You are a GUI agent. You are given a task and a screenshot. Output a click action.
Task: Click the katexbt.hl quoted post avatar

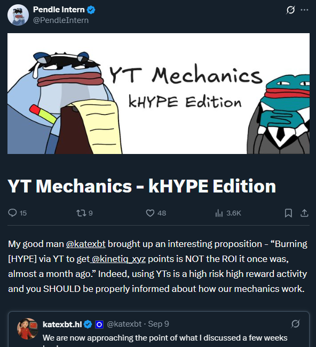coord(27,329)
